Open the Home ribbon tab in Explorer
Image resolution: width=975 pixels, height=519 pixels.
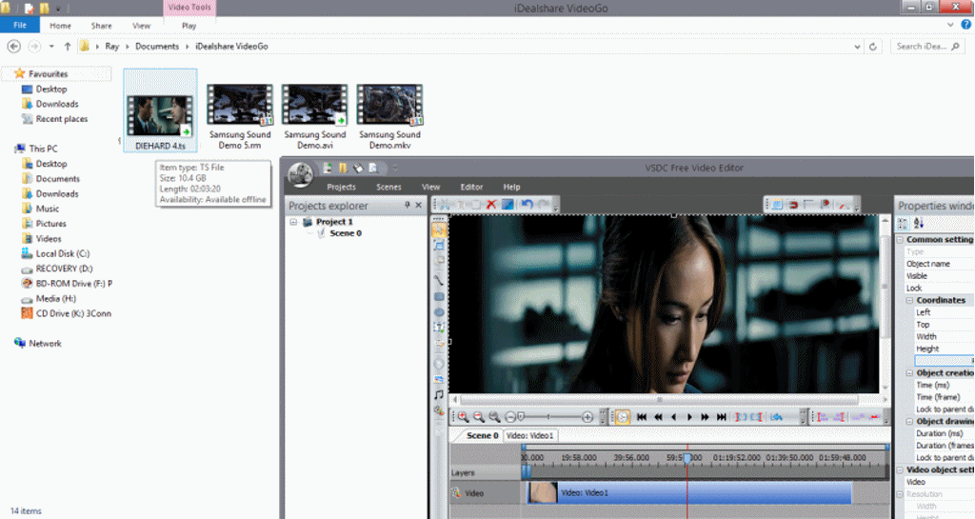[x=60, y=26]
